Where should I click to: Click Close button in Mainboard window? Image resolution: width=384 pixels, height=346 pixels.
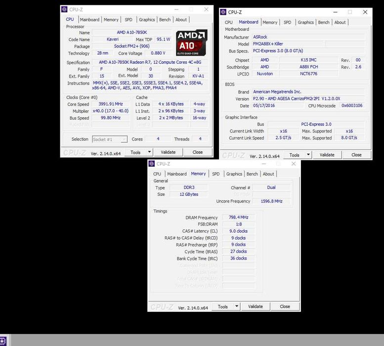coord(357,155)
